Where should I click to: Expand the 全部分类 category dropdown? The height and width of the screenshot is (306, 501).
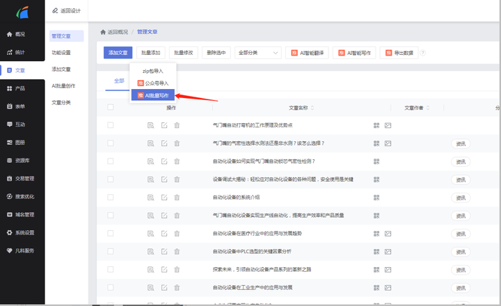[x=259, y=53]
